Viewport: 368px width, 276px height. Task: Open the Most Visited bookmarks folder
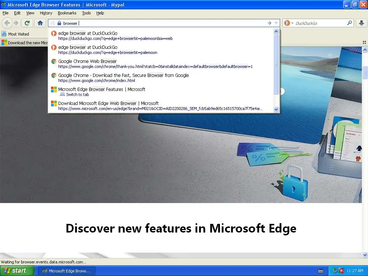tap(15, 34)
